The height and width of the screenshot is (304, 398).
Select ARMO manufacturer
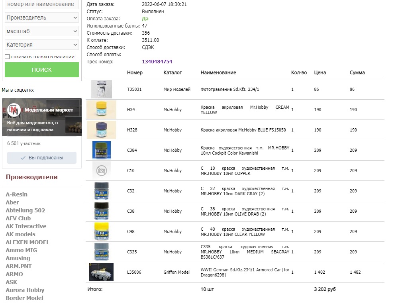click(x=14, y=274)
